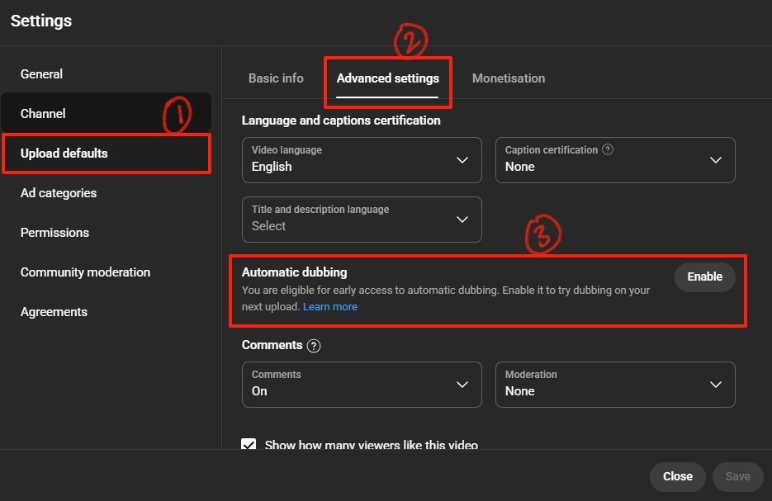
Task: Click the Save button
Action: tap(737, 476)
